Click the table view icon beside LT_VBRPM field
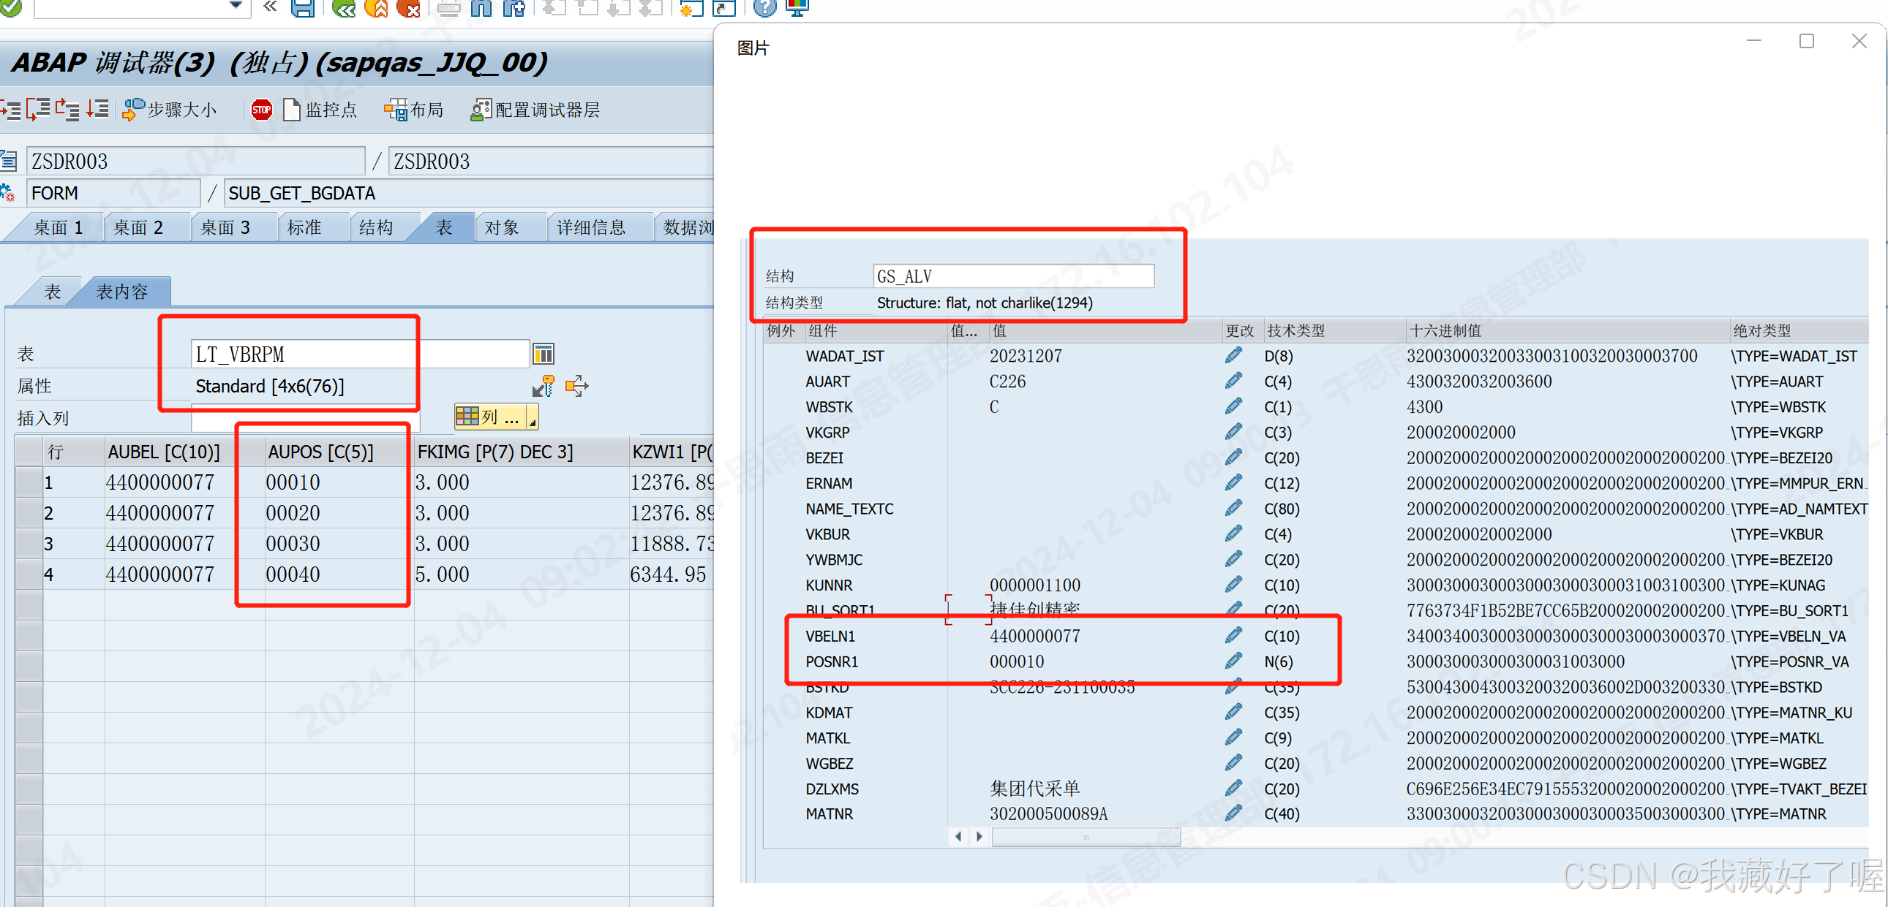The height and width of the screenshot is (907, 1888). (543, 354)
